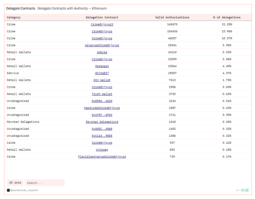This screenshot has width=255, height=199.
Task: Select the 2224 authorizations cell
Action: click(172, 101)
